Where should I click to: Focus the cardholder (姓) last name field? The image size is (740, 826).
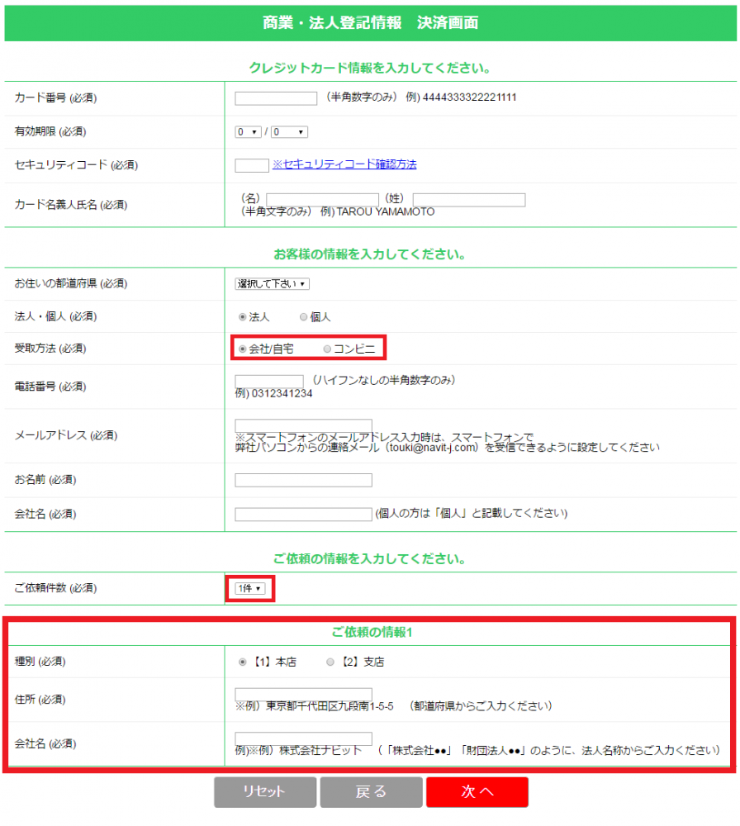(x=469, y=200)
